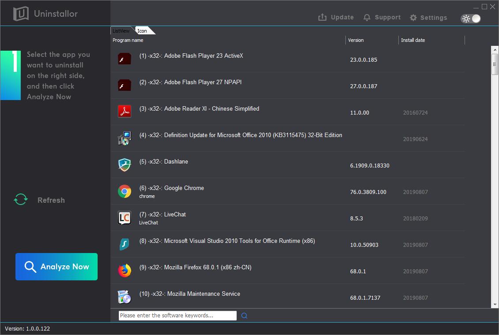The width and height of the screenshot is (499, 335).
Task: Click the 'chrome' subtitle under Google Chrome
Action: pos(147,196)
